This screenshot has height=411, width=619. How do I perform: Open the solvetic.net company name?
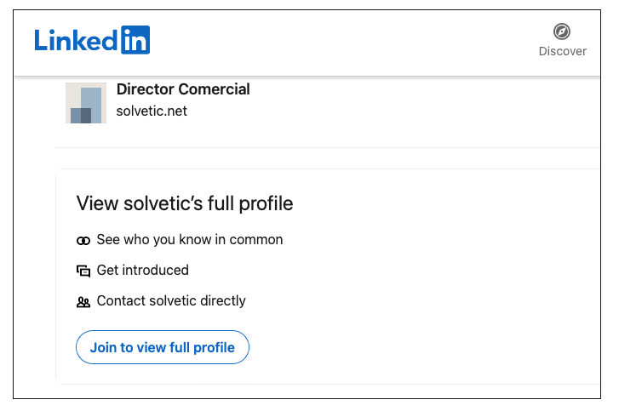click(152, 111)
